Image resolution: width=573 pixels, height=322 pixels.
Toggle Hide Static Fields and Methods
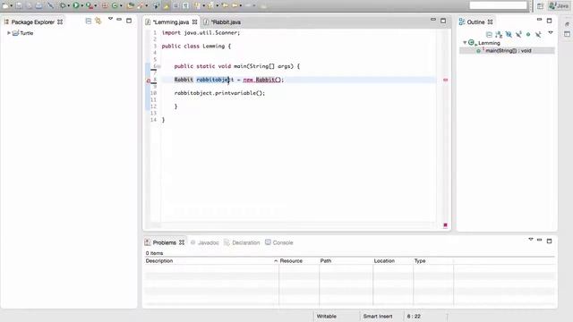(x=518, y=34)
